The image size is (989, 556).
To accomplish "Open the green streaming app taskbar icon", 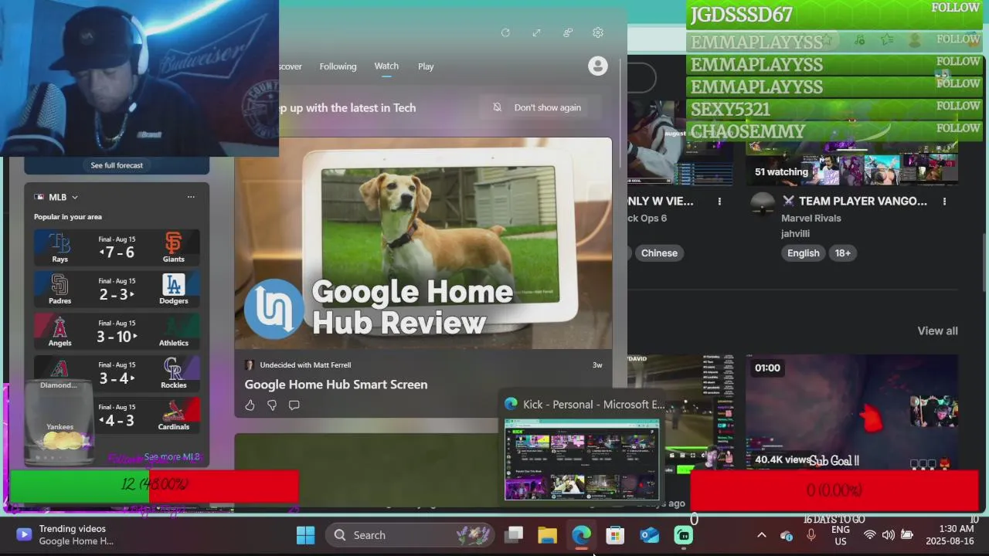I will 683,534.
